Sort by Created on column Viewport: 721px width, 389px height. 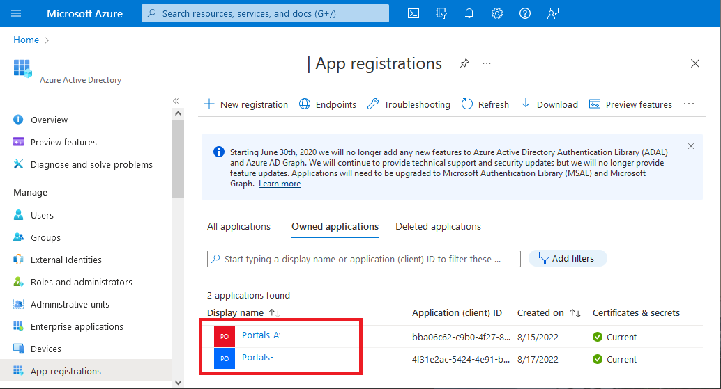549,313
